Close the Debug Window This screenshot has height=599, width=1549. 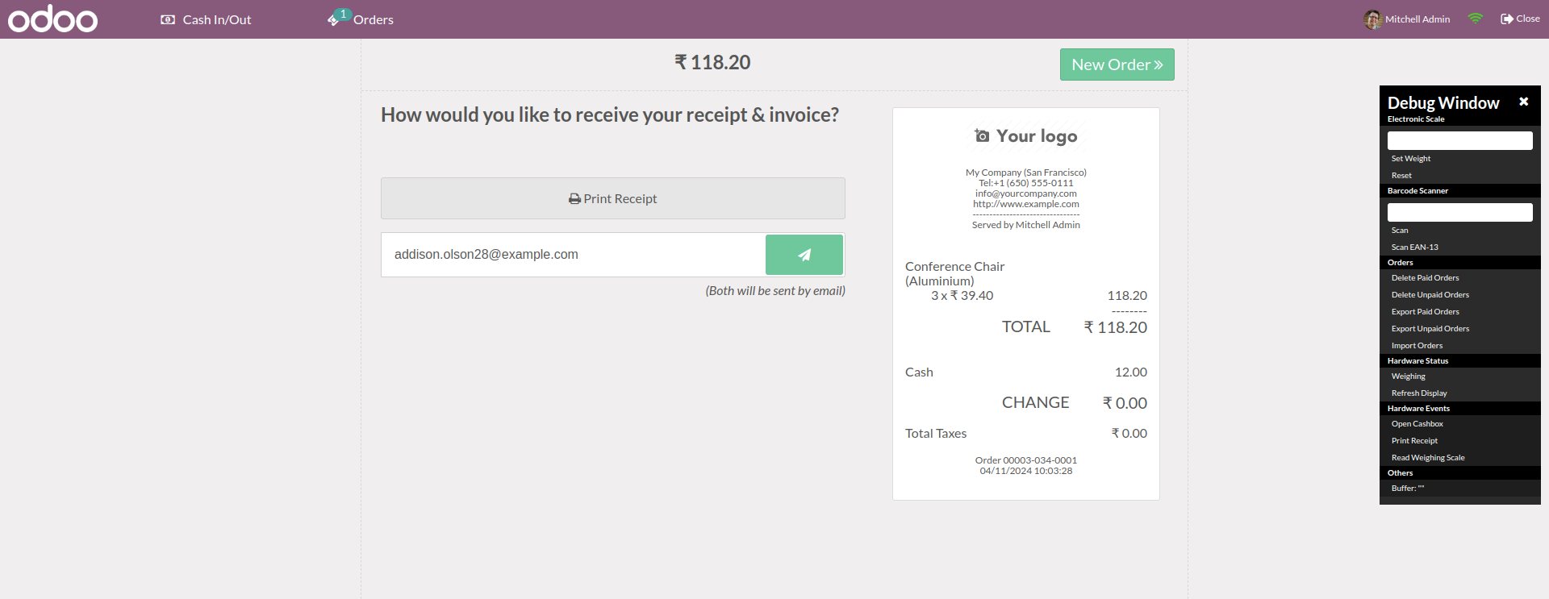tap(1523, 102)
